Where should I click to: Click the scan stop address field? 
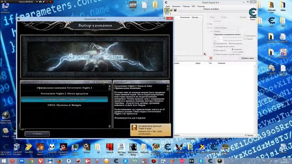[x=231, y=41]
